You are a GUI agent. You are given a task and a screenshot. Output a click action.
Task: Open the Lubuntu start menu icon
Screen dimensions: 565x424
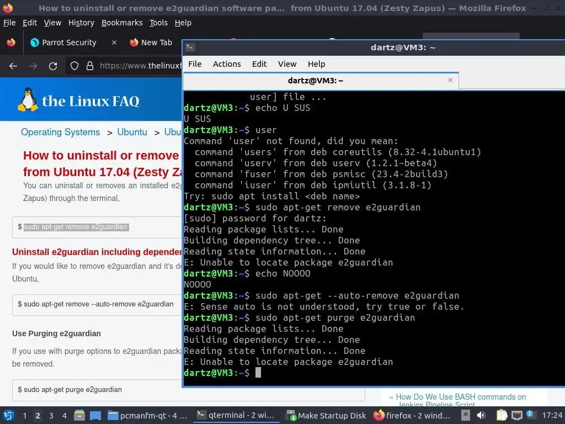pos(9,415)
